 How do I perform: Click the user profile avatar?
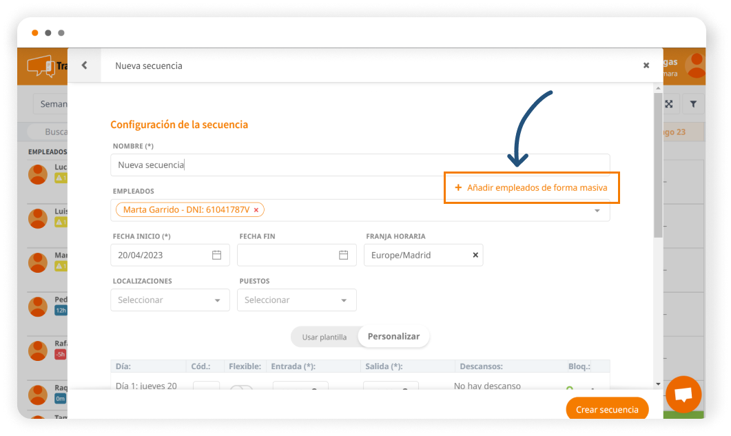pyautogui.click(x=697, y=65)
